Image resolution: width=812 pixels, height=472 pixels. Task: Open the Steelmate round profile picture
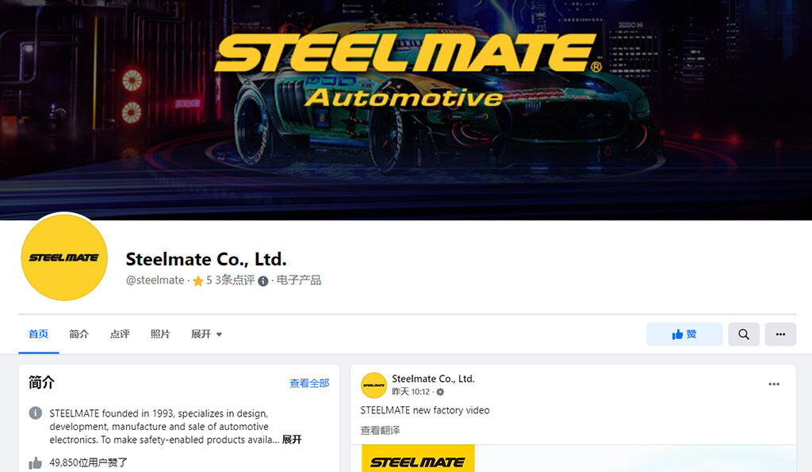[x=64, y=257]
